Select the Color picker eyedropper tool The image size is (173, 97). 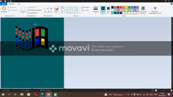[x=48, y=12]
